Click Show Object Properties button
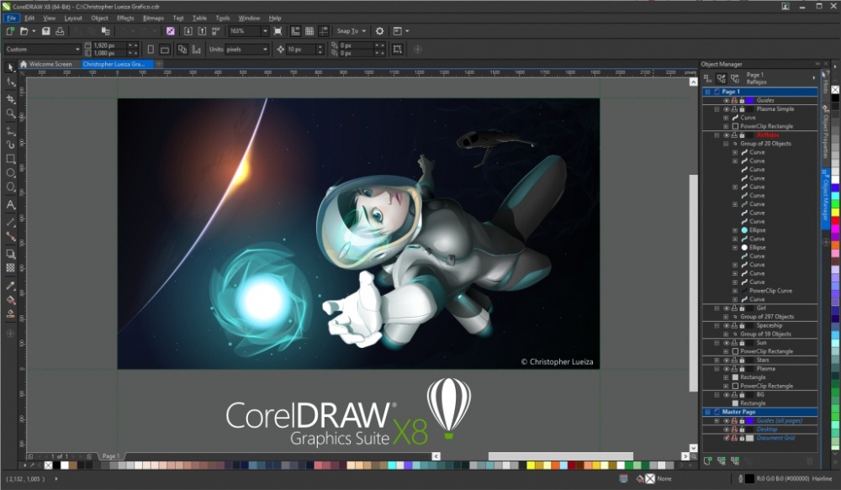This screenshot has width=841, height=490. pos(707,78)
